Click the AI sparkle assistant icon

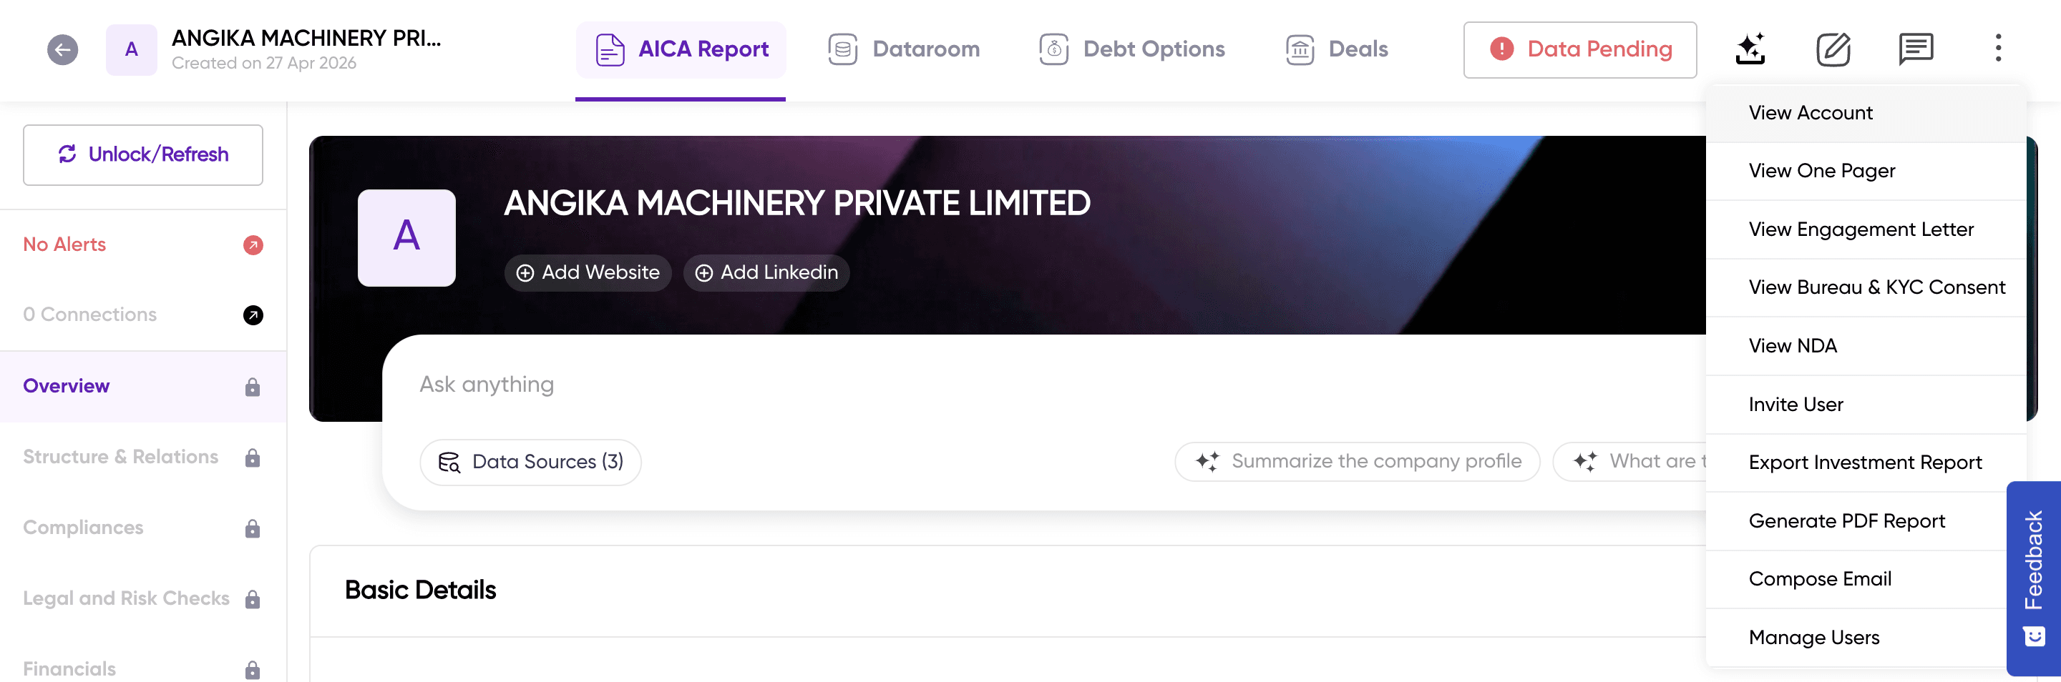[x=1750, y=49]
